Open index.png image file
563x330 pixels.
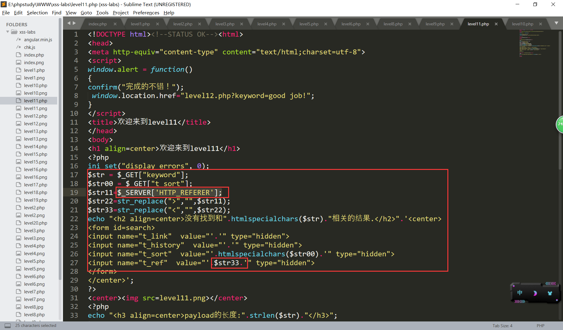coord(34,63)
